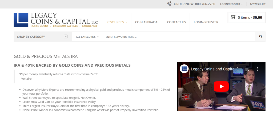Click the channel avatar in the video

click(184, 69)
